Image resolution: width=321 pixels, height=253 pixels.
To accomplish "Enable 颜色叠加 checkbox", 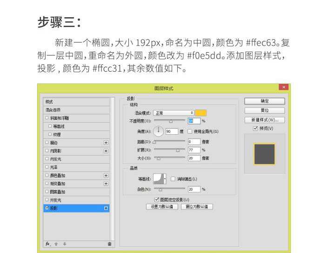I will [x=47, y=175].
